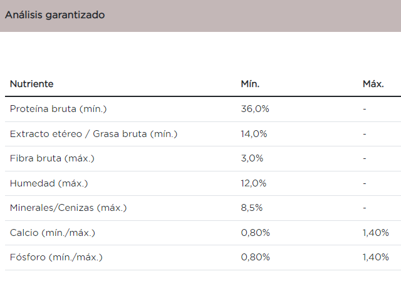This screenshot has height=281, width=401.
Task: Click the 12,0% moisture value
Action: point(254,183)
